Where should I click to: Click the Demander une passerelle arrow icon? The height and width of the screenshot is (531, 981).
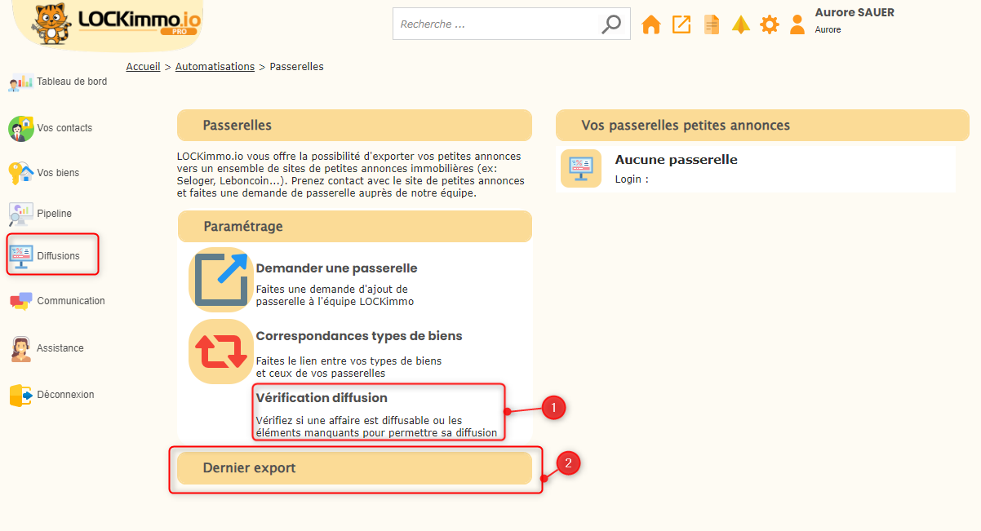(220, 280)
